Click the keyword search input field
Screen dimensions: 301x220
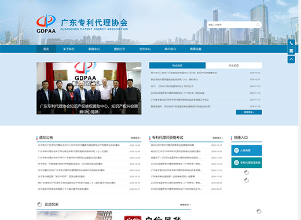[232, 25]
